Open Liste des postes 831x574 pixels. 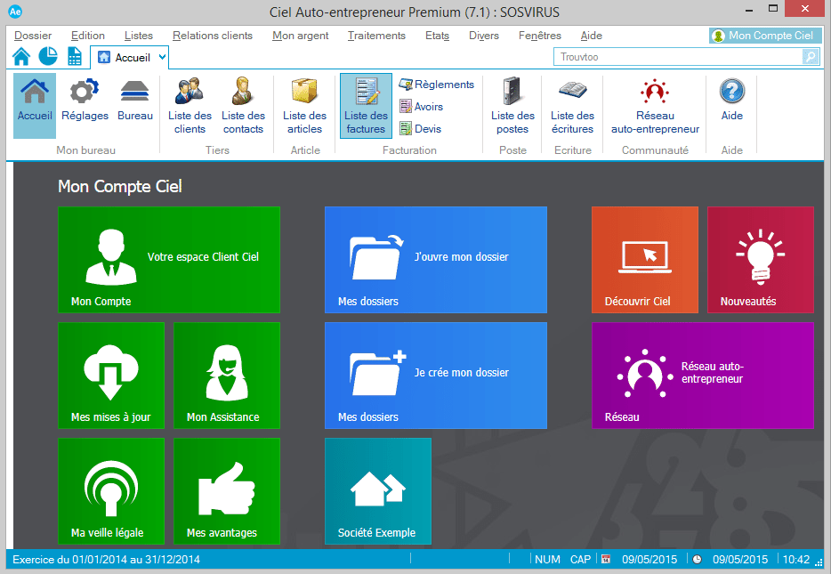512,106
